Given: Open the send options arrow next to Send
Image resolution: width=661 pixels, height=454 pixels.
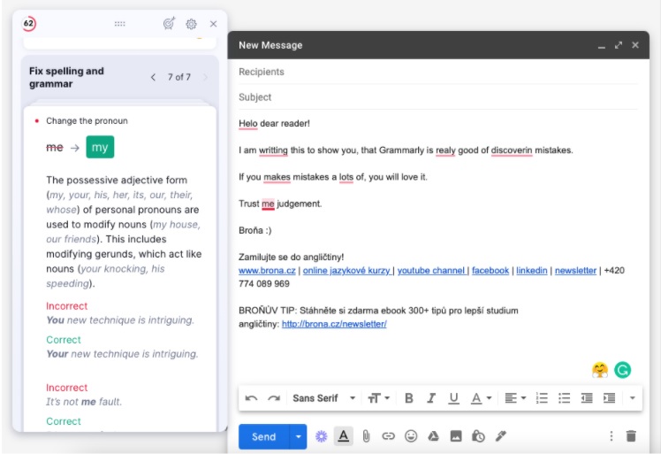Looking at the screenshot, I should click(299, 436).
